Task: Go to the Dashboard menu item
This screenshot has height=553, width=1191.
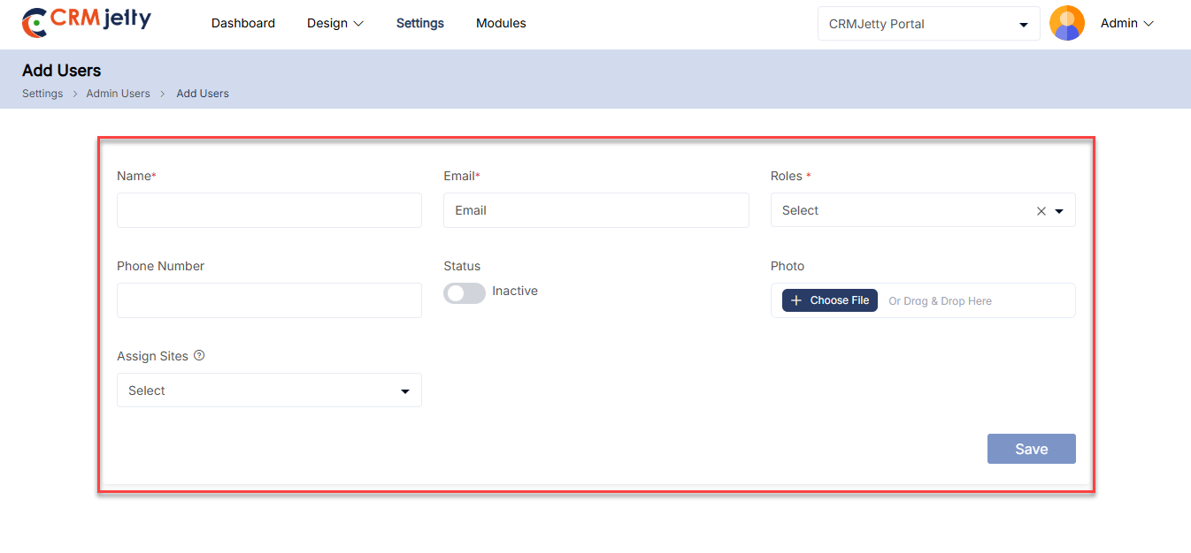Action: click(x=242, y=24)
